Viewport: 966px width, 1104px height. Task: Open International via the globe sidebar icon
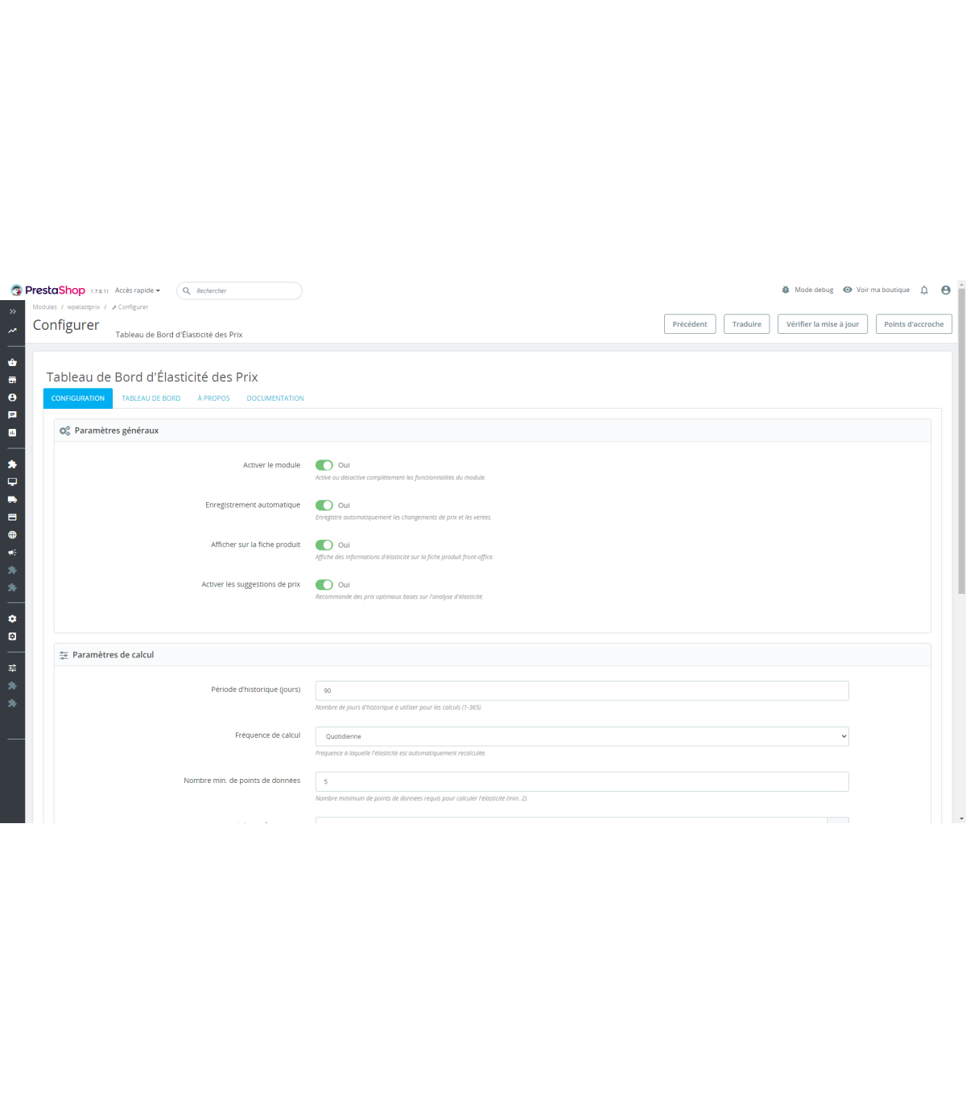click(x=12, y=535)
